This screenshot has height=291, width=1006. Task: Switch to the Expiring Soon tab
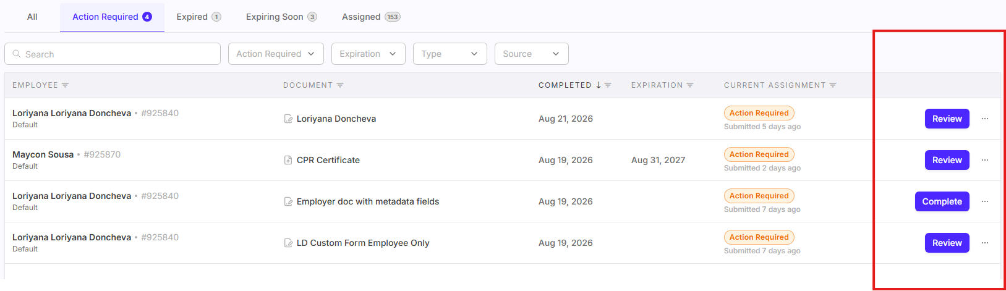click(x=281, y=17)
